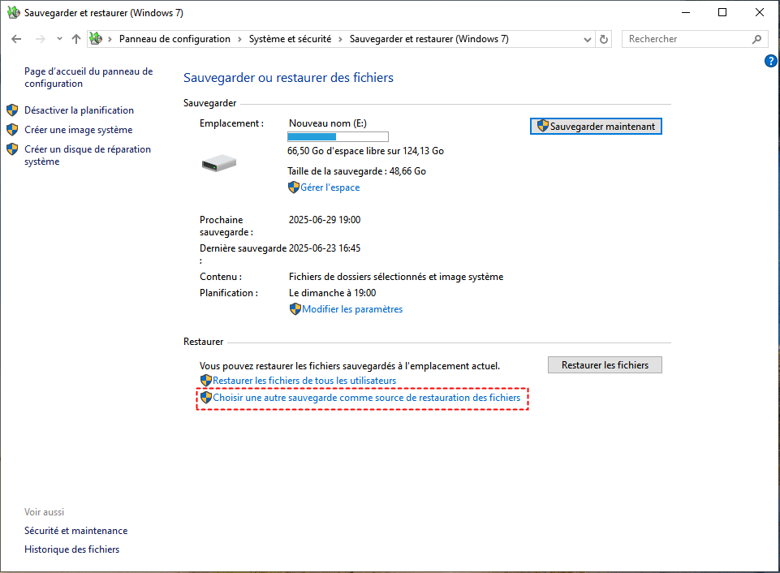Go up one level with up arrow
Image resolution: width=780 pixels, height=573 pixels.
[76, 39]
